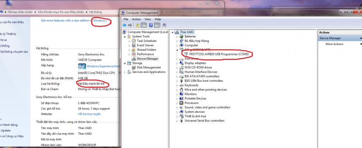Click the 1-888-4SONYPC phone number text
The width and height of the screenshot is (362, 148).
click(89, 103)
